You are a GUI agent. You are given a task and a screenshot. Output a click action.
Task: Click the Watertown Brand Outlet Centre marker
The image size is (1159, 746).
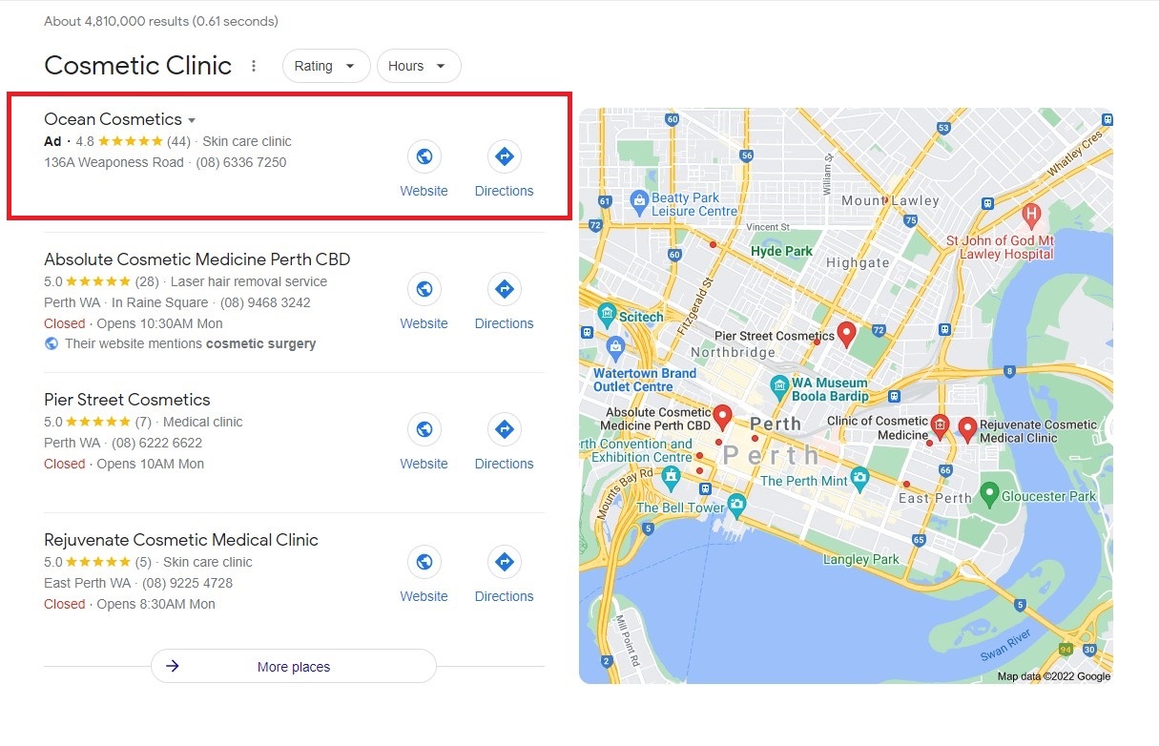(x=615, y=346)
